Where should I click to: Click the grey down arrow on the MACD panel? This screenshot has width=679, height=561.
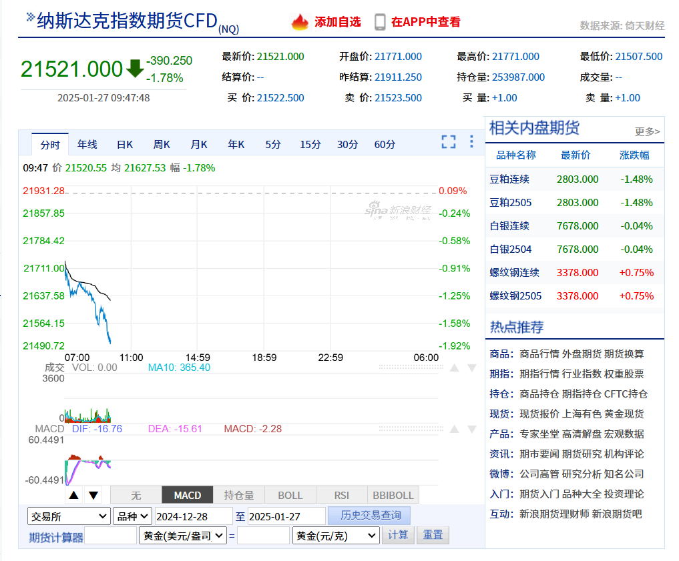[471, 429]
